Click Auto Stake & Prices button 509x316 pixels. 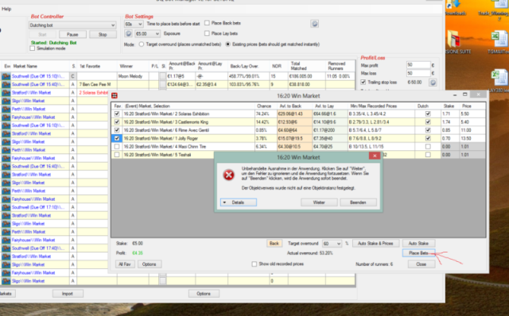coord(375,244)
